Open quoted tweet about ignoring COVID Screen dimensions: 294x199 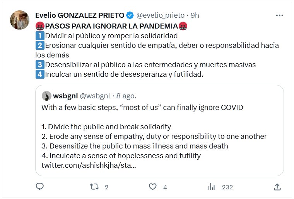pyautogui.click(x=162, y=131)
